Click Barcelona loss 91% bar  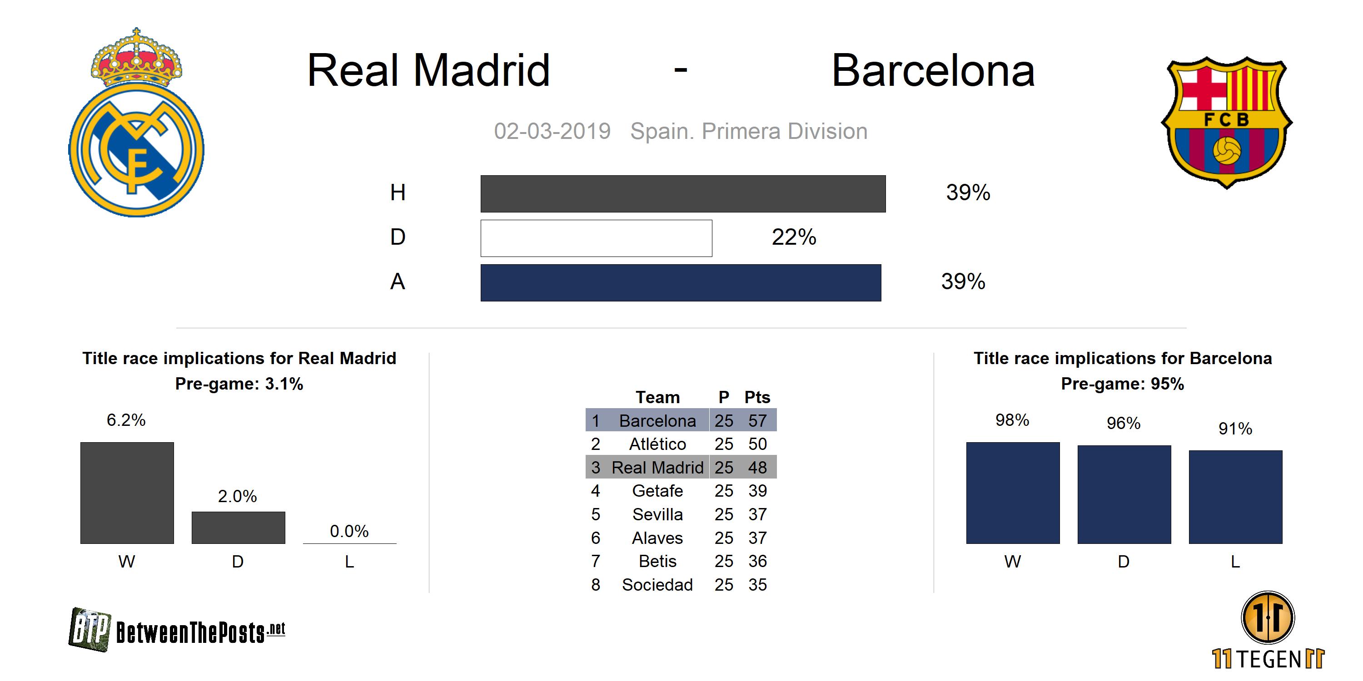1235,497
